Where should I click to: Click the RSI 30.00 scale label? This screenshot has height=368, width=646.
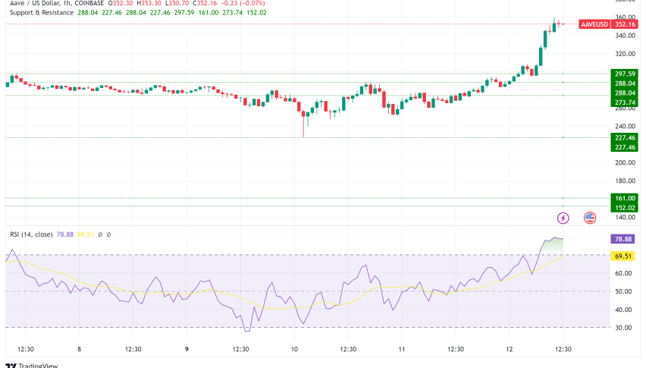tap(623, 328)
